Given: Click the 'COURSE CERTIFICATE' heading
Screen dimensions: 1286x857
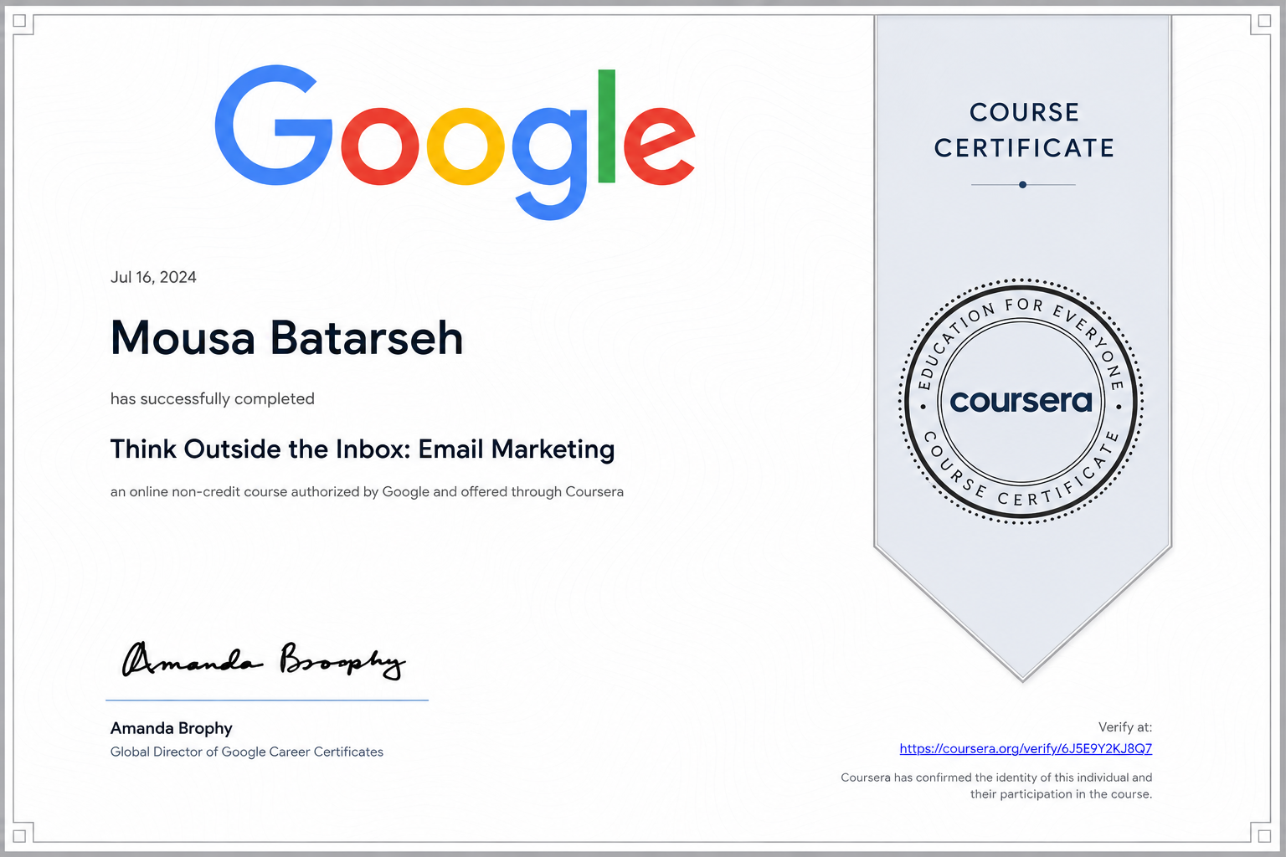Looking at the screenshot, I should [1024, 130].
